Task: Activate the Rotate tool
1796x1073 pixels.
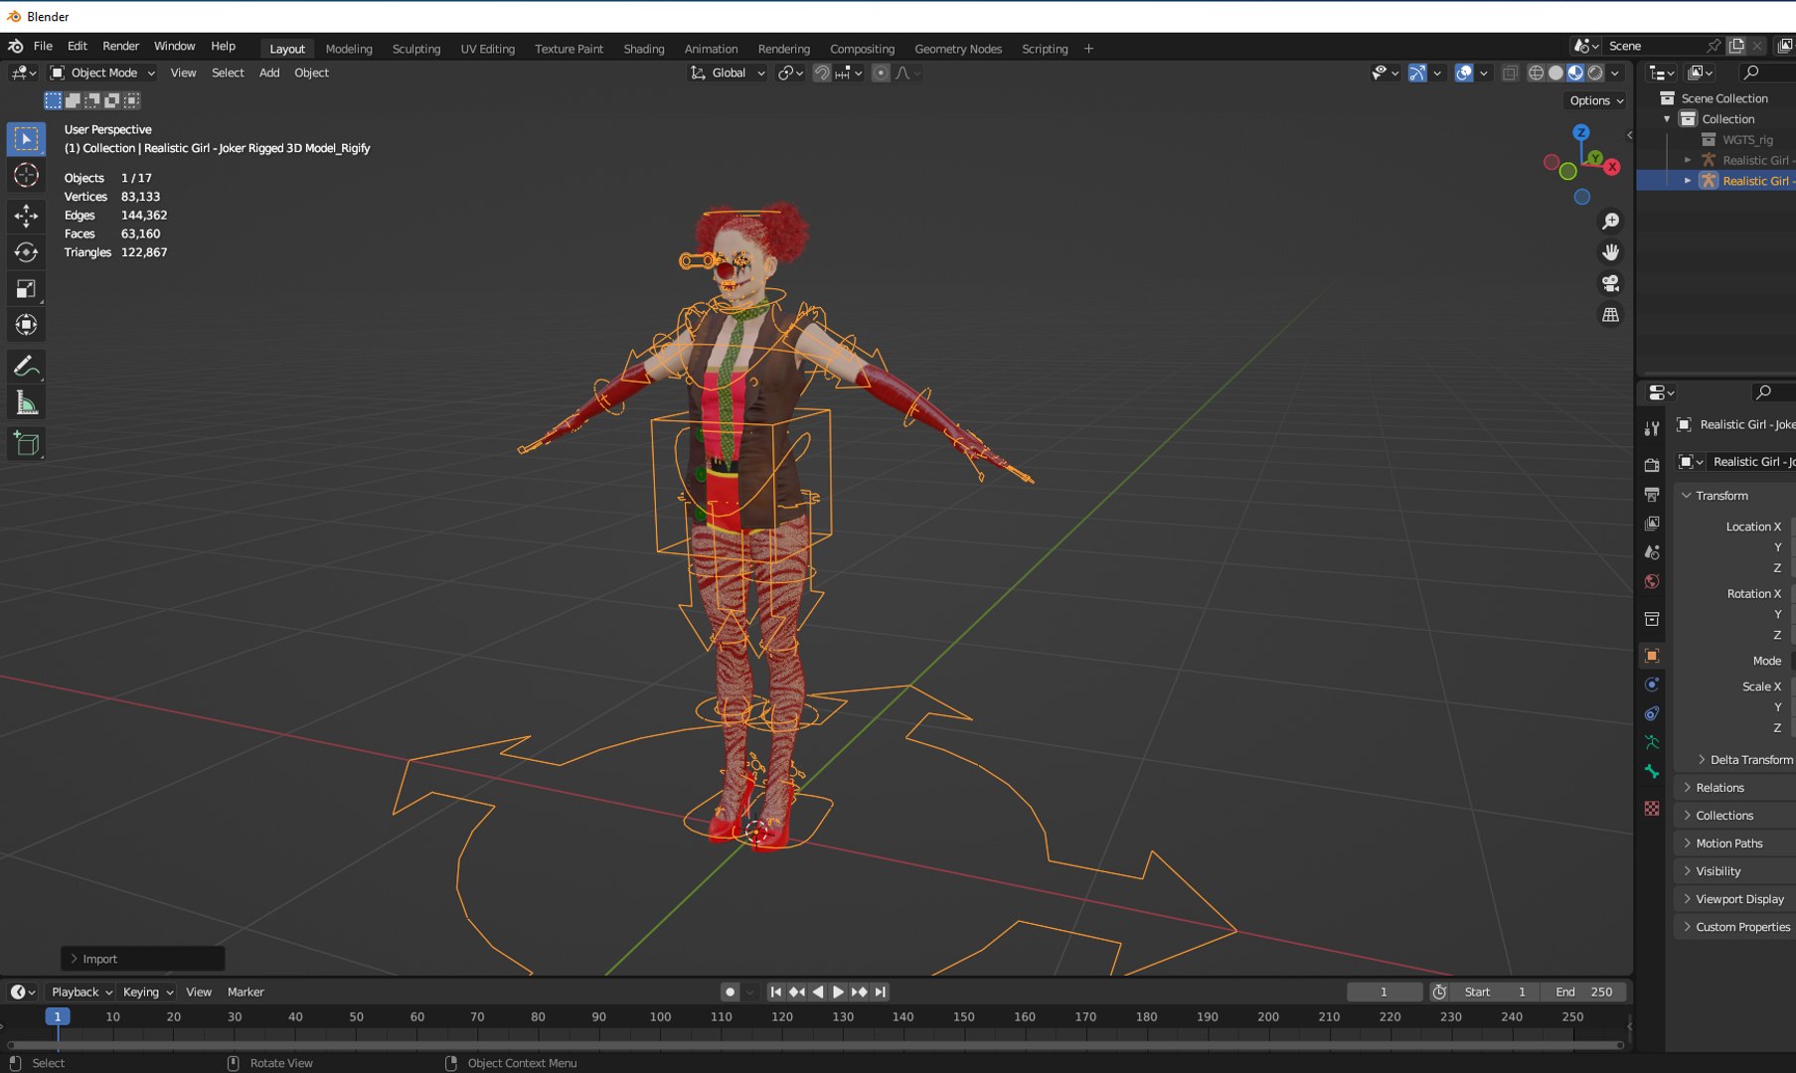Action: pos(26,252)
